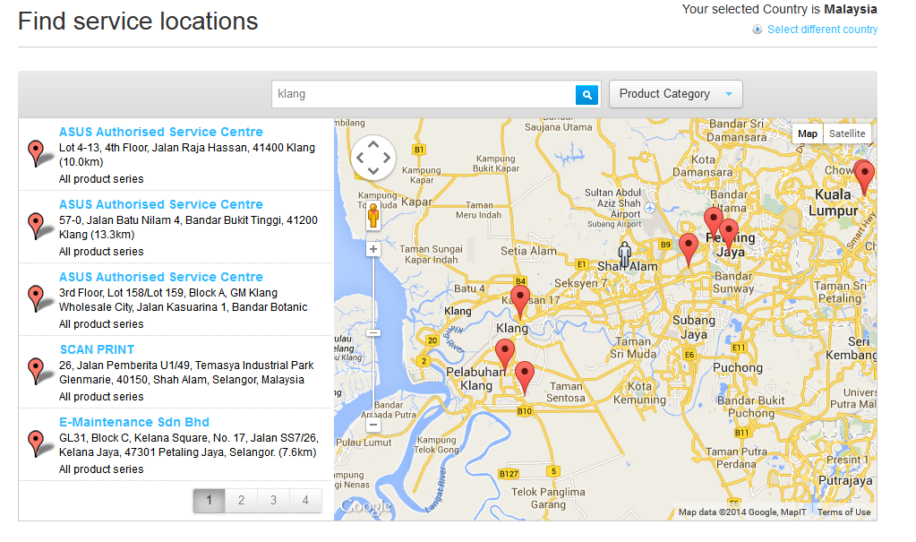Click left map pin at Petaling Jaya
This screenshot has height=542, width=916.
pyautogui.click(x=713, y=221)
